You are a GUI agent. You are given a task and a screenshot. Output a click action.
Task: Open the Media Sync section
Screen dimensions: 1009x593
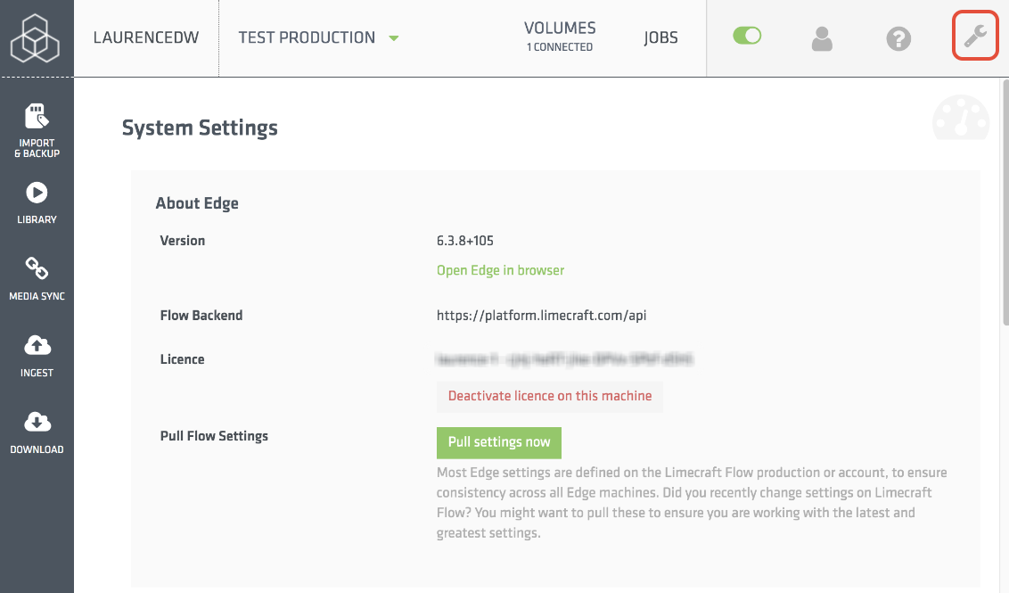click(37, 279)
